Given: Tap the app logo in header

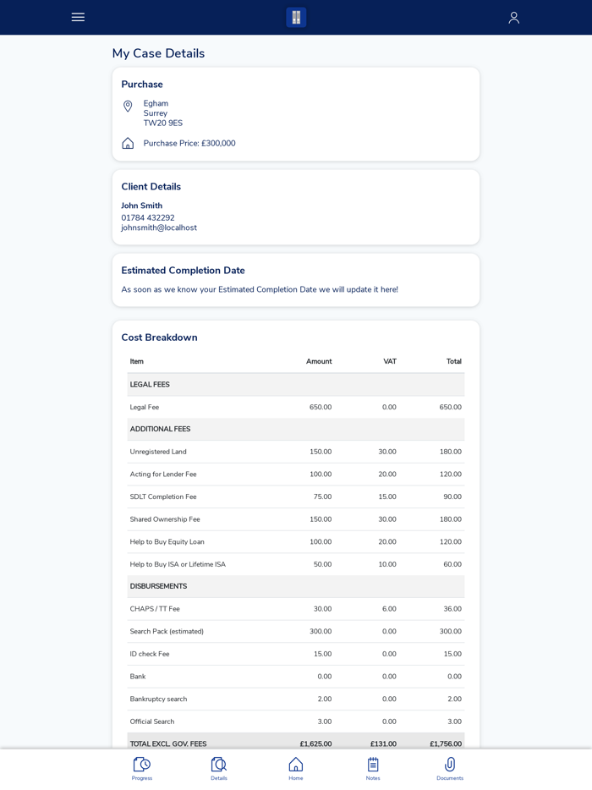Looking at the screenshot, I should click(296, 18).
